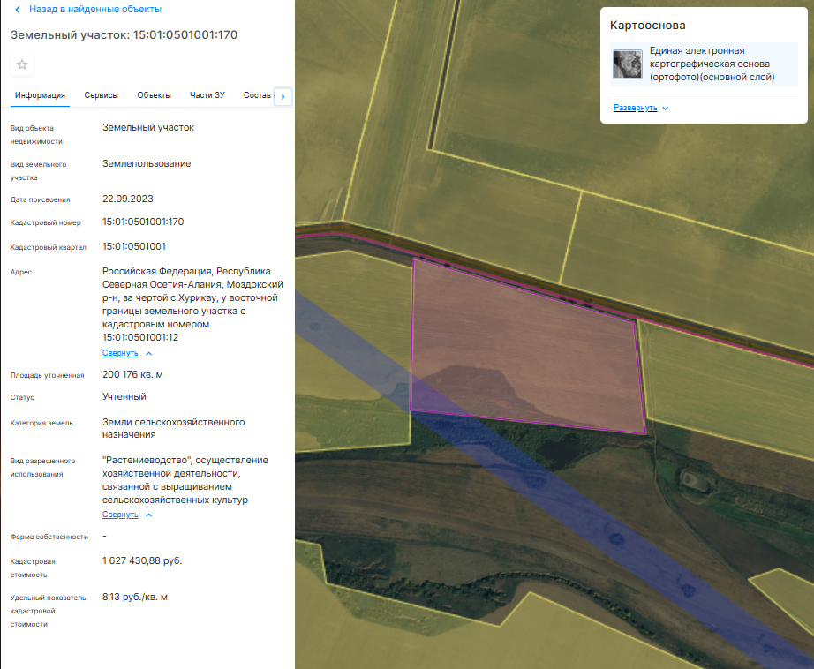Screen dimensions: 814x669
Task: Click the chevron next to Развернуть
Action: click(x=666, y=108)
